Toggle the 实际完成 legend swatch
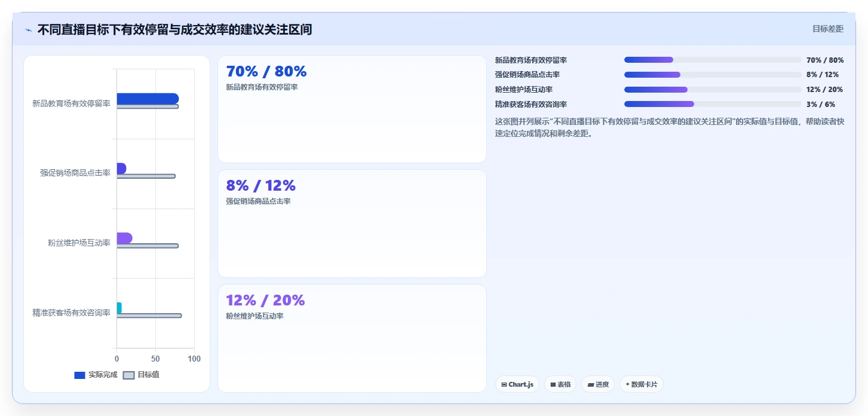 pyautogui.click(x=79, y=375)
